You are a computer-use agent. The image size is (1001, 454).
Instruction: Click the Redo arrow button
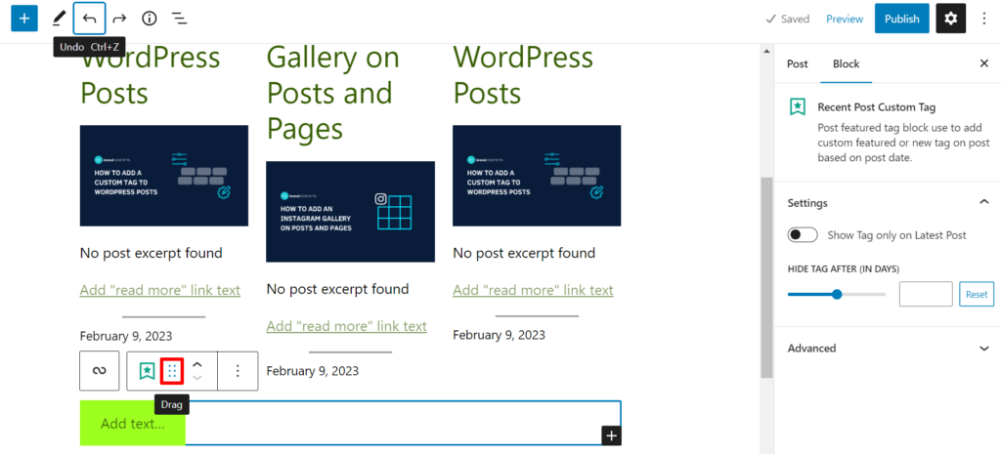[119, 19]
